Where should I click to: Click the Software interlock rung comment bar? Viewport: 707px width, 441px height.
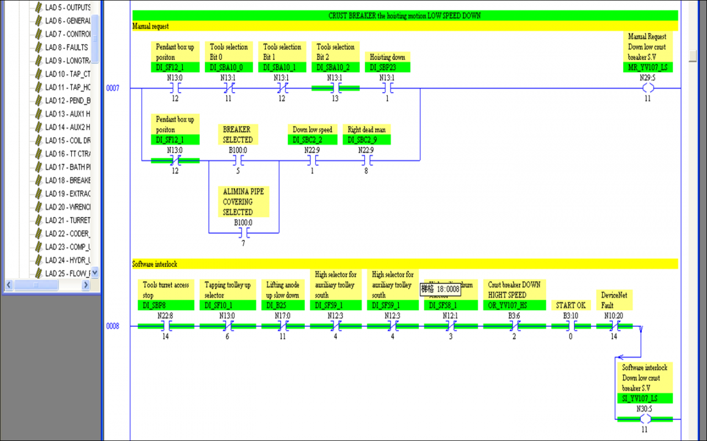click(x=404, y=264)
